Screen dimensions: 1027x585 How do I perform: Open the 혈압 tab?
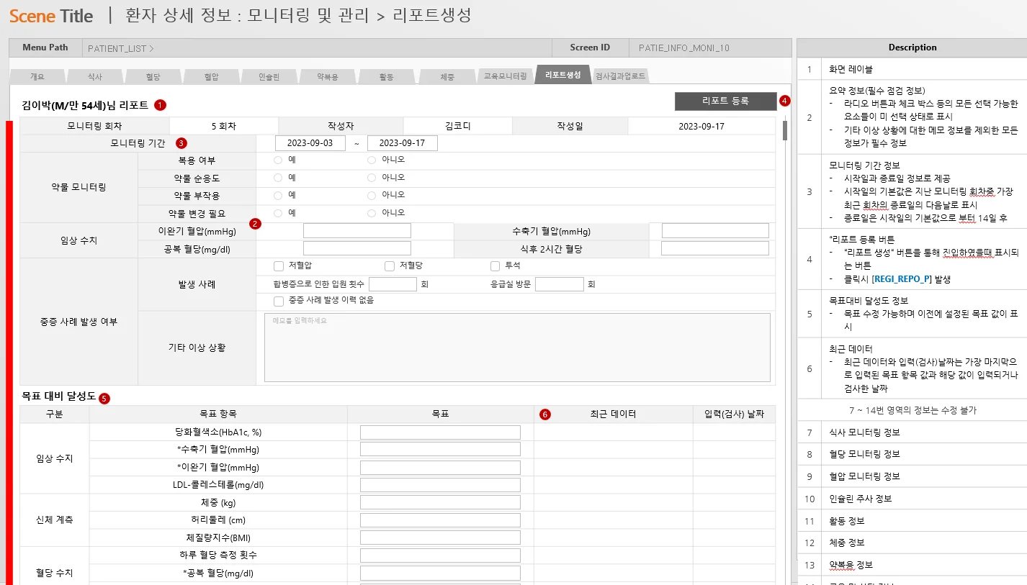tap(212, 76)
